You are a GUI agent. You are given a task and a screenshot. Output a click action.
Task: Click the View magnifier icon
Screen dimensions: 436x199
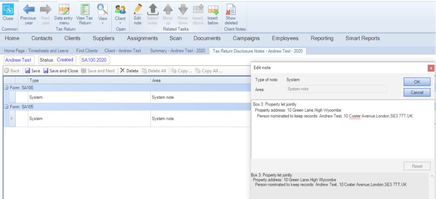pyautogui.click(x=102, y=9)
